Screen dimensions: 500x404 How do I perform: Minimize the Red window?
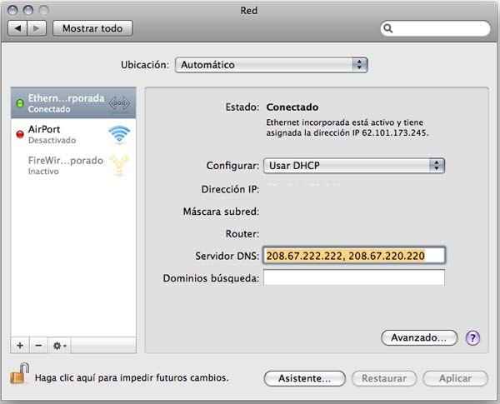click(28, 11)
